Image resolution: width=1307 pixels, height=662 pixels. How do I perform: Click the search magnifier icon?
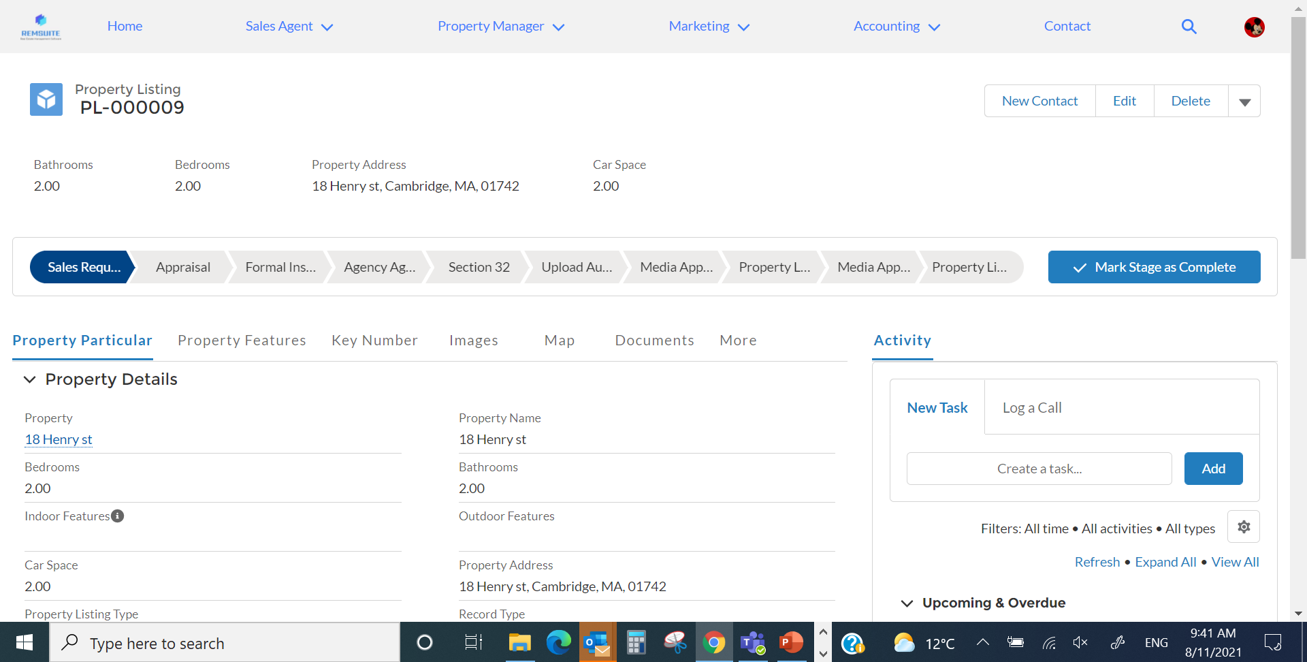tap(1189, 27)
